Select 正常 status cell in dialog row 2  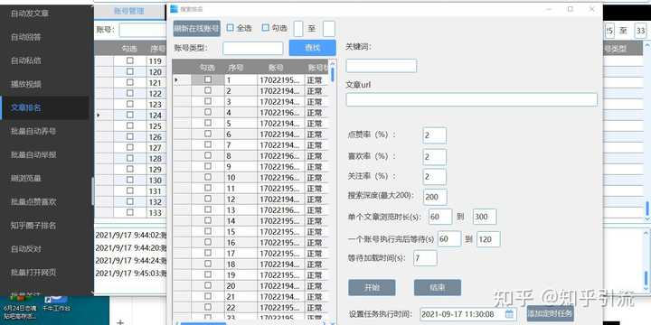click(316, 91)
